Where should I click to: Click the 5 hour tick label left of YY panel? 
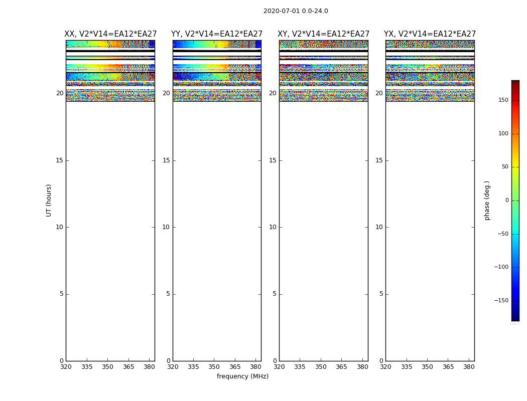pos(168,294)
